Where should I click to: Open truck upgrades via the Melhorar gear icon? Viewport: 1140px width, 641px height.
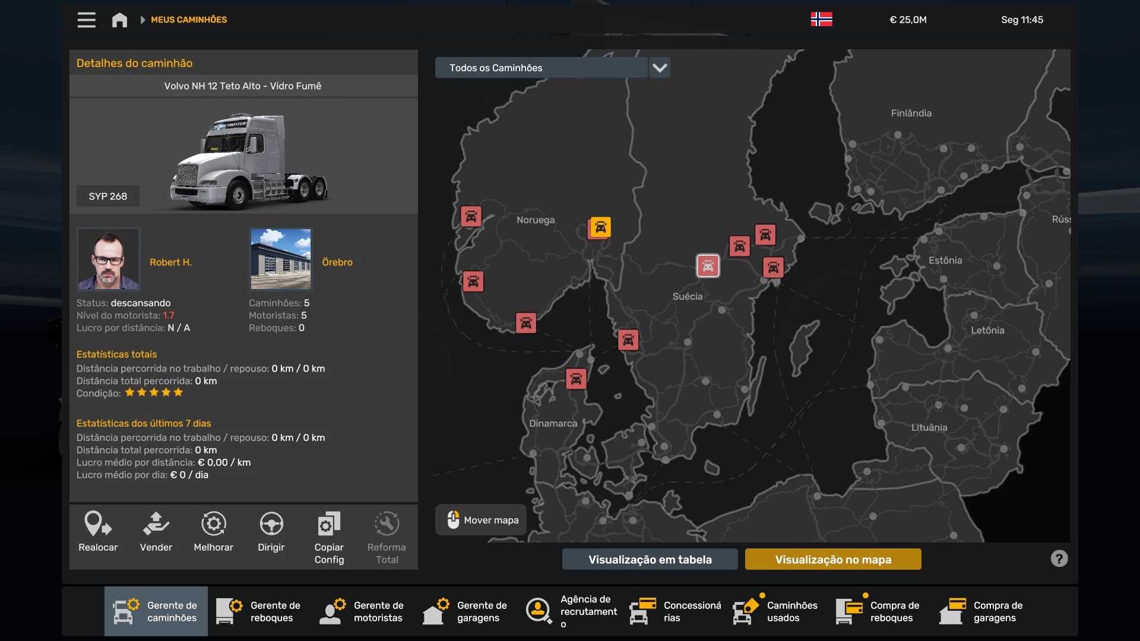coord(213,523)
